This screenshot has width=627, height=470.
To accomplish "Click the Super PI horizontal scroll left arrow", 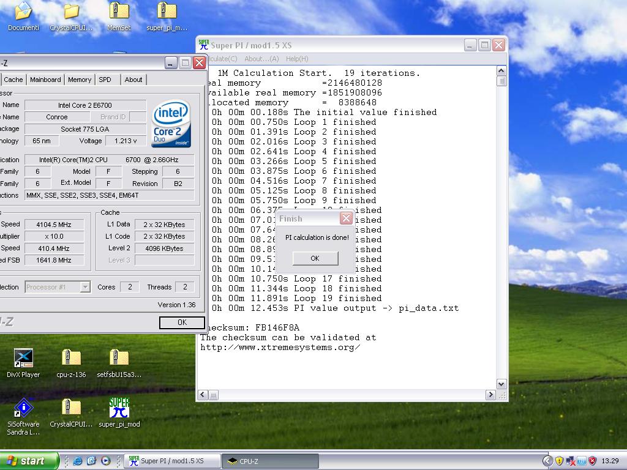I will tap(203, 395).
